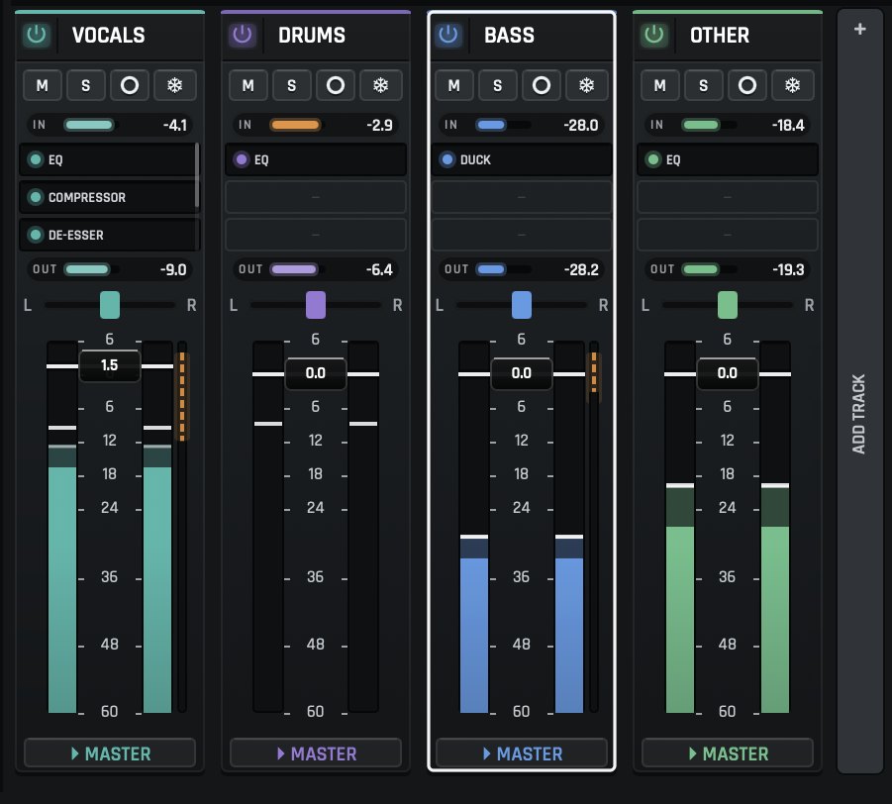Viewport: 892px width, 804px height.
Task: Freeze the DRUMS track with snowflake icon
Action: (380, 85)
